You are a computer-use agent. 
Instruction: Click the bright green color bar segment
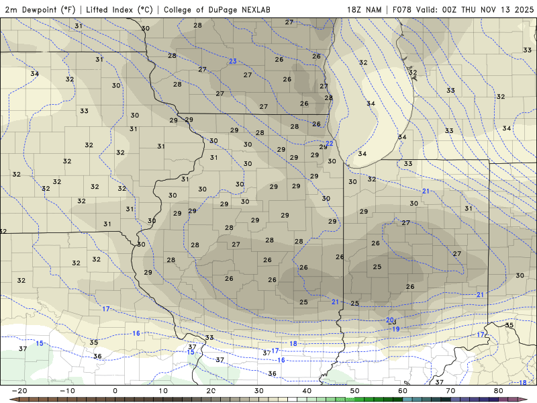350,400
